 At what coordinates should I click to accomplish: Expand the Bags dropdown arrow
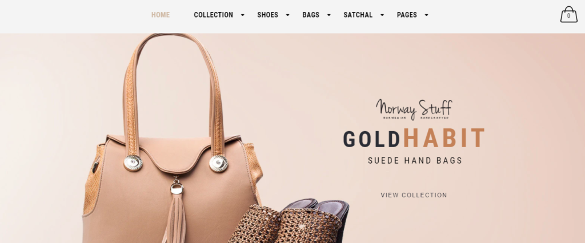coord(328,15)
